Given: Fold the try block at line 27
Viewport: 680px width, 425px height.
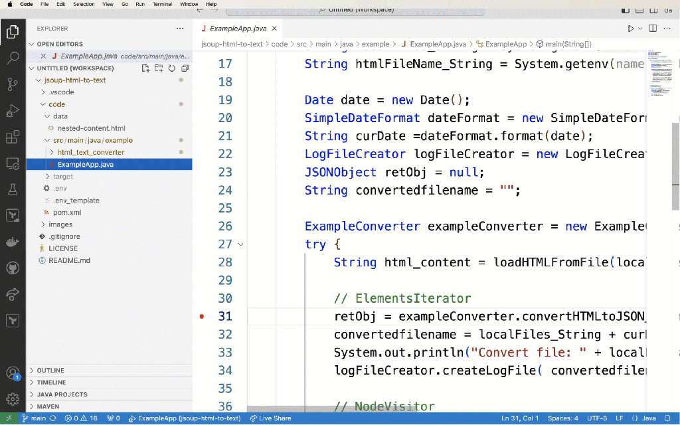Looking at the screenshot, I should pos(240,244).
